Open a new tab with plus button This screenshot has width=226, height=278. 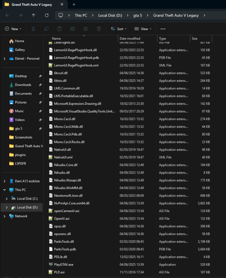pyautogui.click(x=74, y=4)
